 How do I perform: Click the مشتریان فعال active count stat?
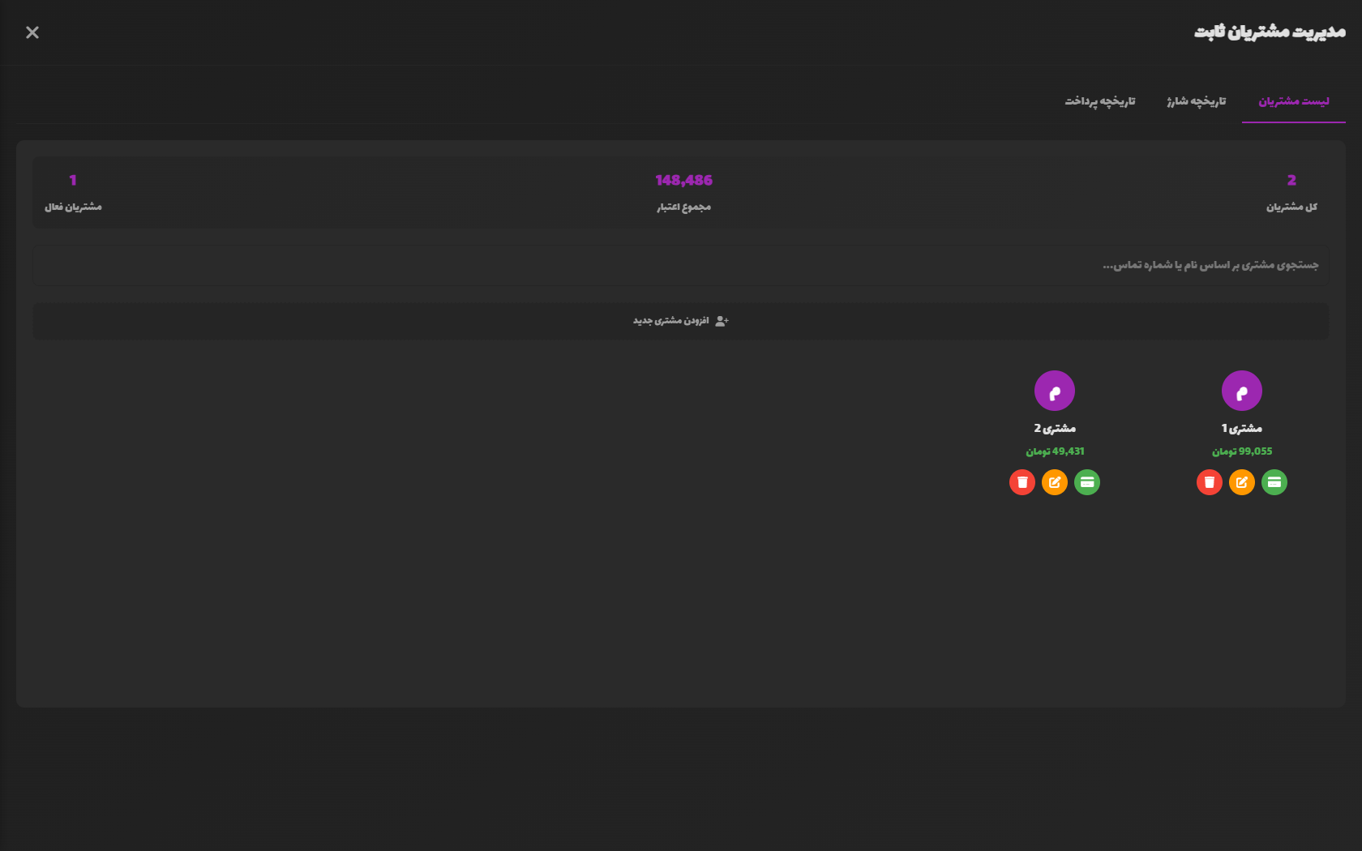pos(73,192)
